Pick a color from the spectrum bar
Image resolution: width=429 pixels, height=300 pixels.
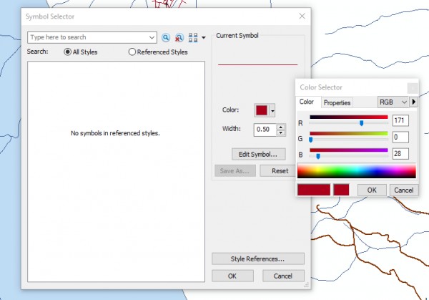point(357,171)
